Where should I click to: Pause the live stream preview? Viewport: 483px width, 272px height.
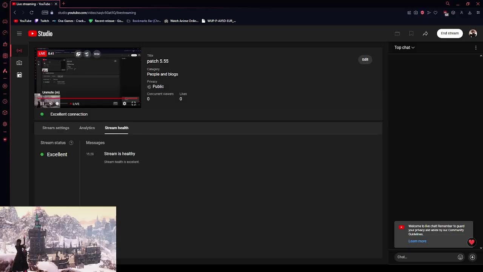(x=42, y=104)
